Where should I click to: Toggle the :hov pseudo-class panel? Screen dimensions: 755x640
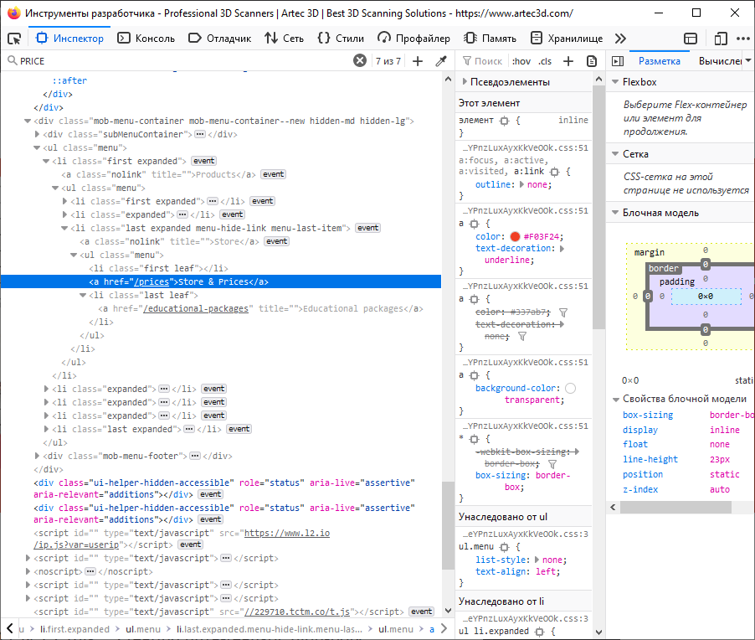pyautogui.click(x=521, y=61)
